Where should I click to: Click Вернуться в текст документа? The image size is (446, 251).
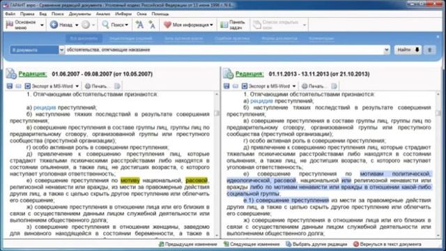coord(387,244)
